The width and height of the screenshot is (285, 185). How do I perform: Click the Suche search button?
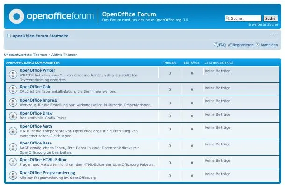(x=271, y=18)
